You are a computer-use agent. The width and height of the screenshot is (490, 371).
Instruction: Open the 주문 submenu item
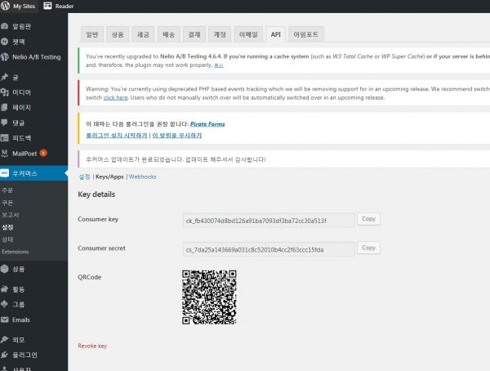7,190
